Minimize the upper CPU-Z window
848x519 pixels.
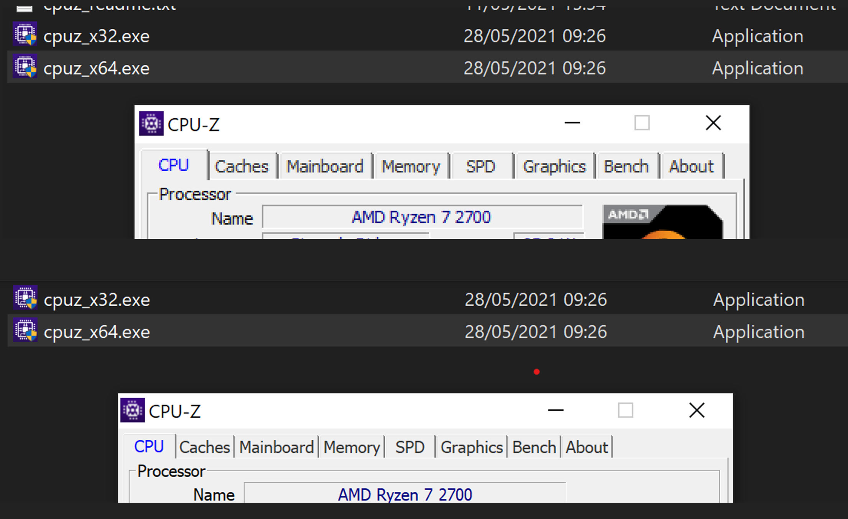572,123
